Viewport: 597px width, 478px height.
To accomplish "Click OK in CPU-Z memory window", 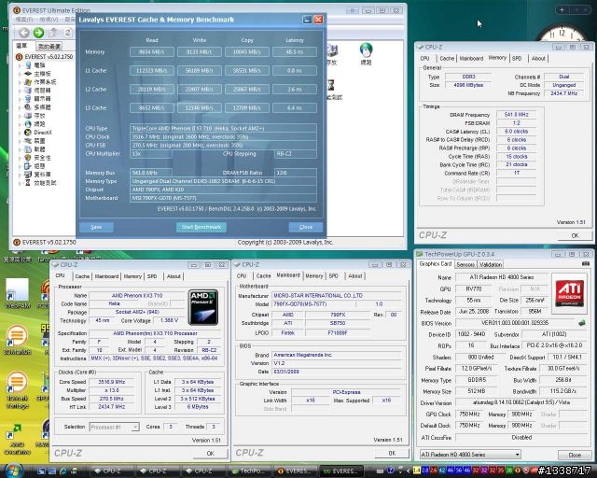I will click(x=575, y=235).
